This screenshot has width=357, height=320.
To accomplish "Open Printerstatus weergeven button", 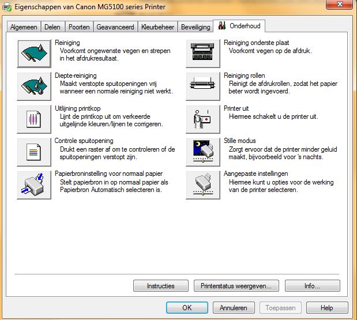I will coord(236,286).
